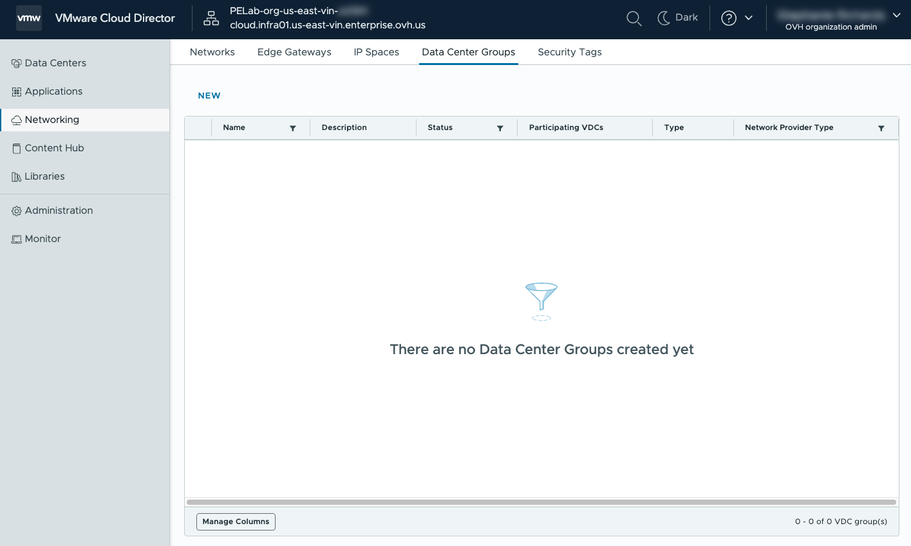Click the Administration gear icon
Viewport: 911px width, 546px height.
17,211
